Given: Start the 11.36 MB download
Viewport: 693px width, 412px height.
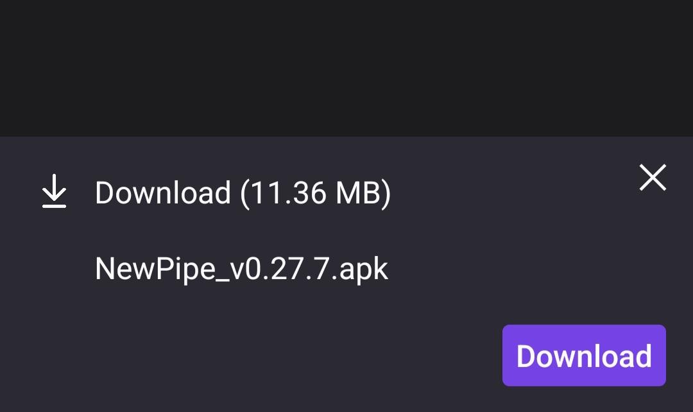Looking at the screenshot, I should [584, 356].
